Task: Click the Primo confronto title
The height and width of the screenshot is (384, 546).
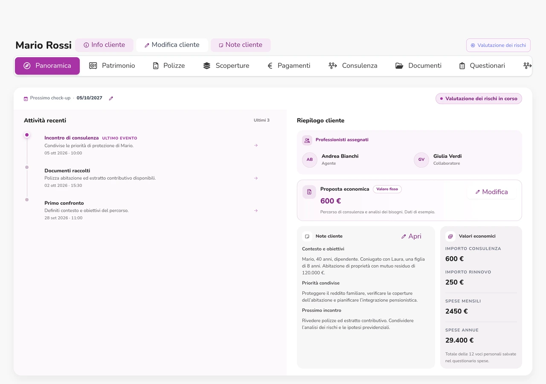Action: [64, 203]
